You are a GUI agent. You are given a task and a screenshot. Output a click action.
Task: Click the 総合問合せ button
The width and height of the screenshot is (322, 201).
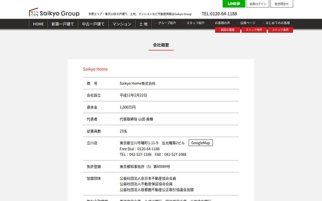[x=282, y=4]
